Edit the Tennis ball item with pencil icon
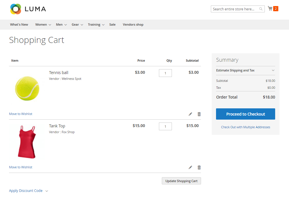This screenshot has width=289, height=200. coord(190,114)
